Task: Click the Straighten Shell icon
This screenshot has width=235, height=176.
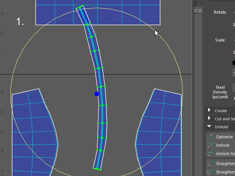Action: click(x=210, y=172)
